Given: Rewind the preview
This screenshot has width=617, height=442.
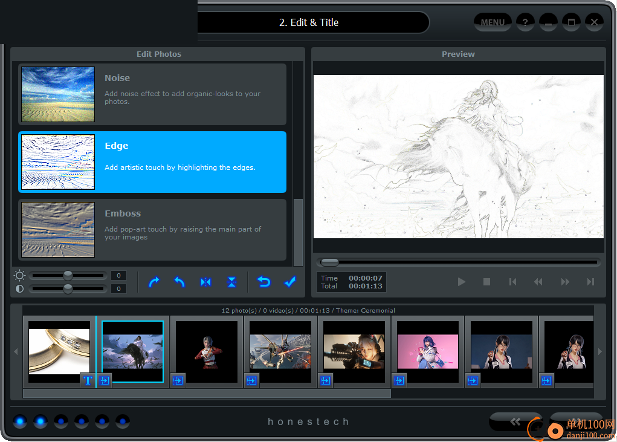Looking at the screenshot, I should [538, 282].
